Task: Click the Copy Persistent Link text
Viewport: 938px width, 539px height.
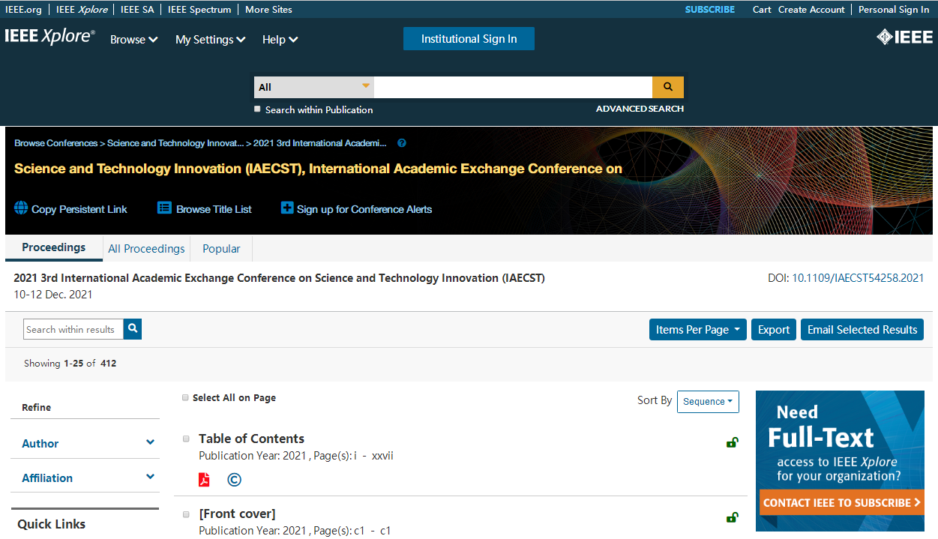Action: (x=79, y=209)
